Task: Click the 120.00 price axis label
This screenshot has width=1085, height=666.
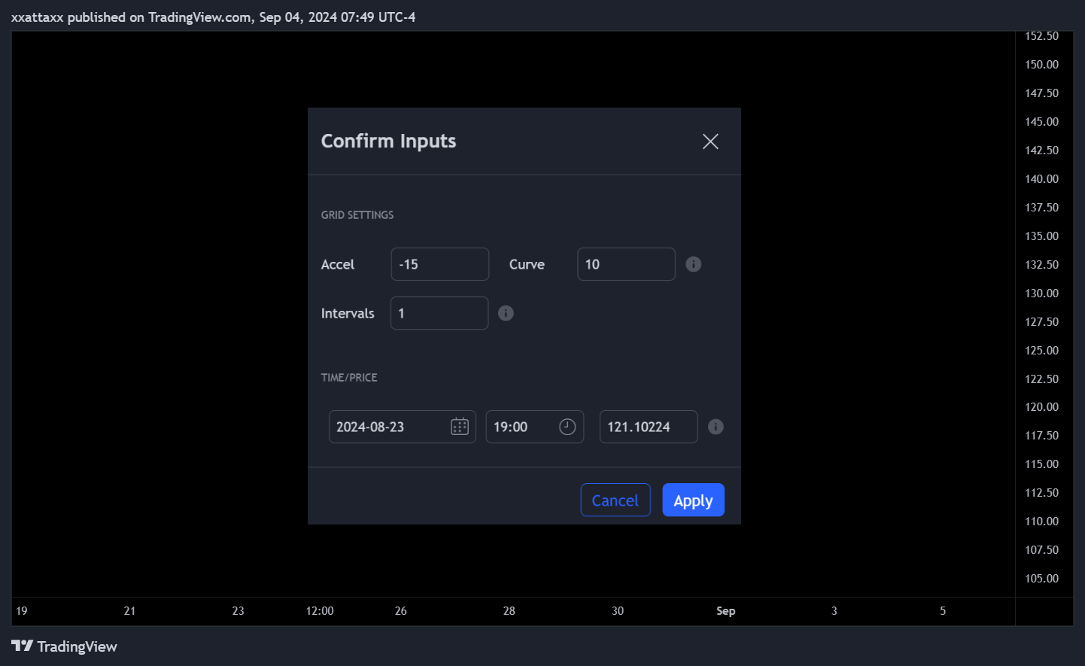Action: tap(1041, 407)
